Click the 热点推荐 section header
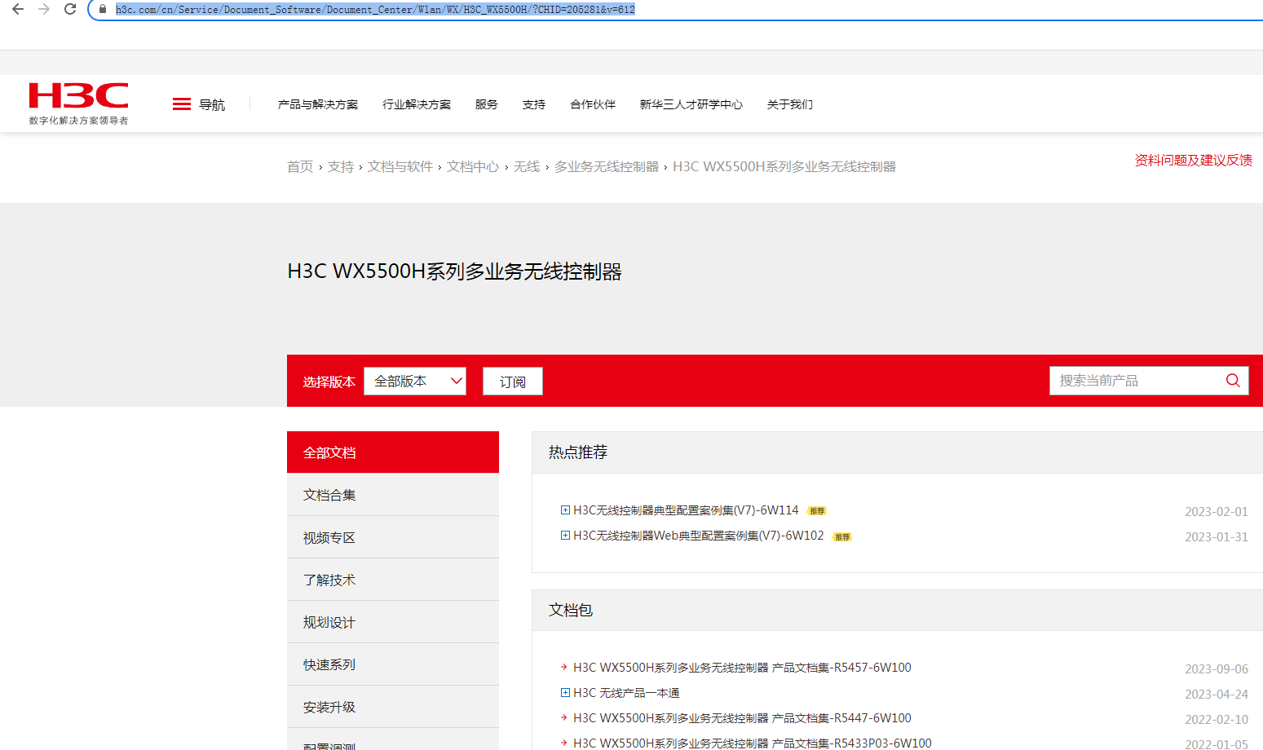Image resolution: width=1263 pixels, height=750 pixels. 578,452
